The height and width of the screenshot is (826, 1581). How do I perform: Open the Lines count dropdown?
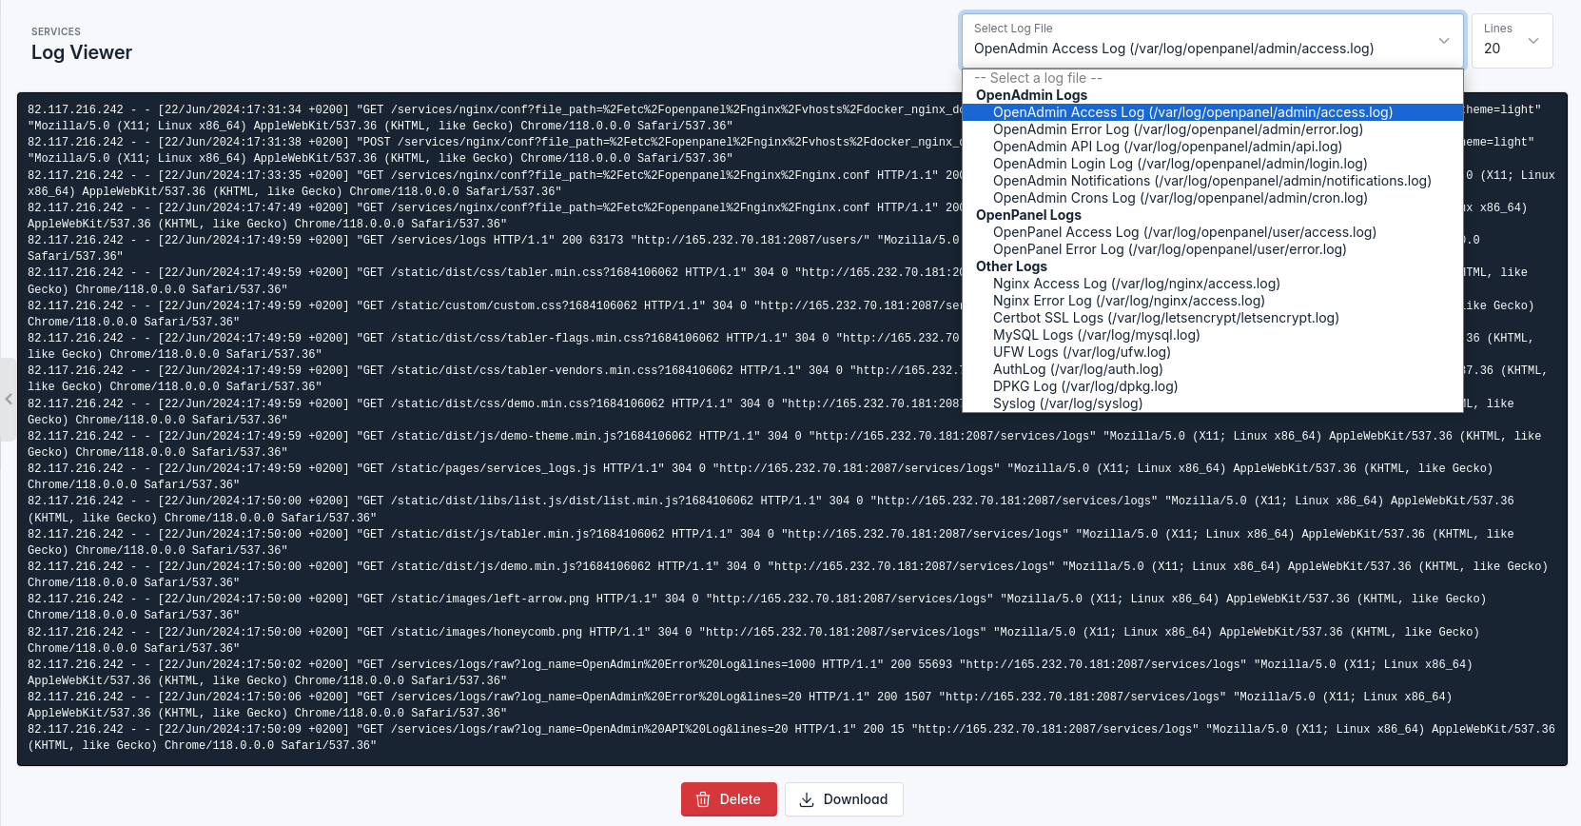1512,41
